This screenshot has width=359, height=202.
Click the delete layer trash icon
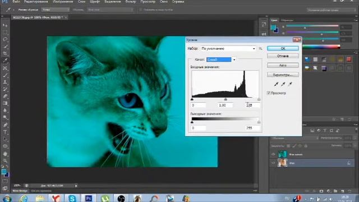pos(349,191)
